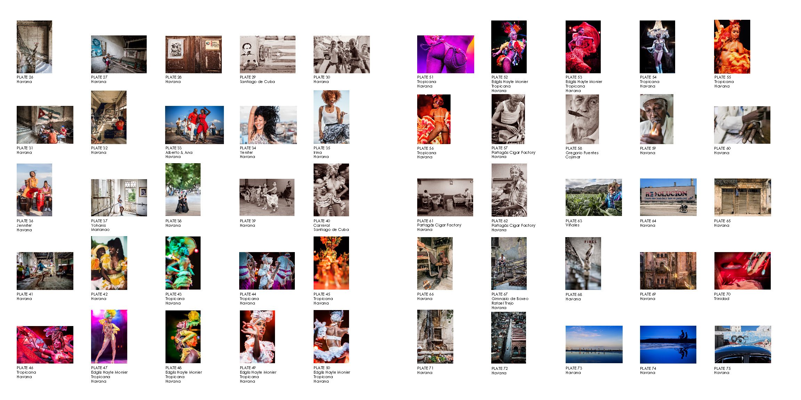Image resolution: width=801 pixels, height=400 pixels.
Task: Select the Plate 31 flag mural photo
Action: point(45,125)
